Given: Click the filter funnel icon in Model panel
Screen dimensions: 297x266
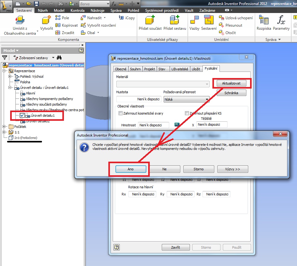Looking at the screenshot, I should 5,58.
